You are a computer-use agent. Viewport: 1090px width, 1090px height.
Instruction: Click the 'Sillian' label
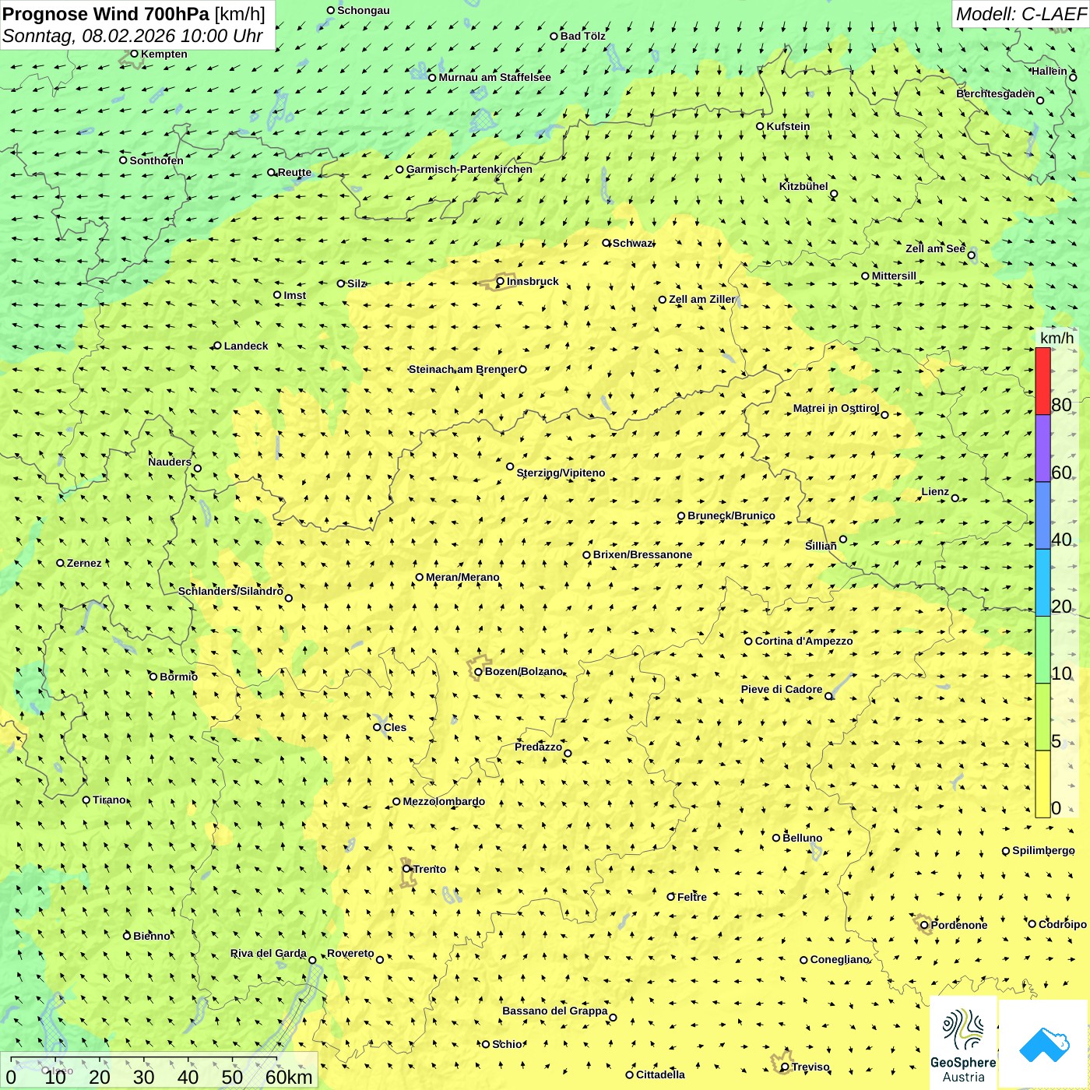[x=821, y=546]
